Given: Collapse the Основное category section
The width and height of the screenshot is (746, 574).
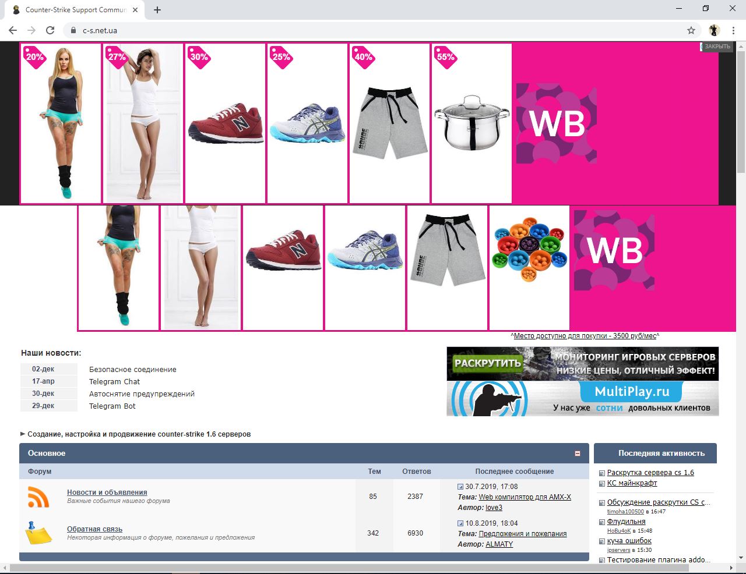Looking at the screenshot, I should (x=578, y=453).
